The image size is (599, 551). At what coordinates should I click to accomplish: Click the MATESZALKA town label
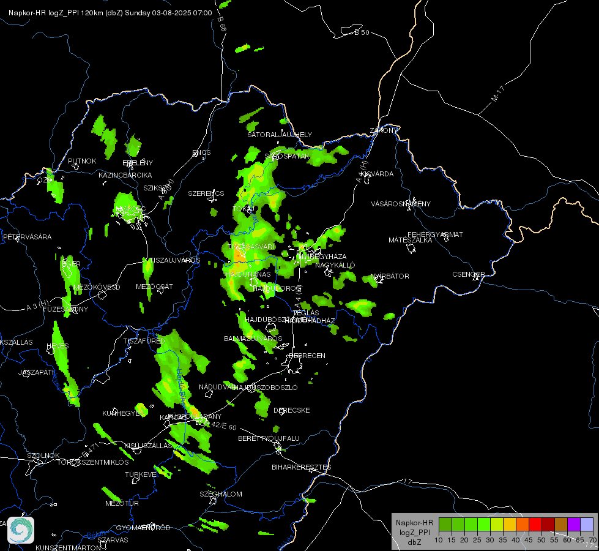point(411,240)
